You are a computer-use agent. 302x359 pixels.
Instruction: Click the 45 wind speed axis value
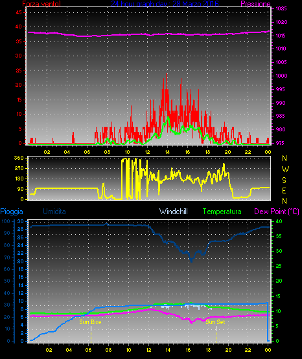19,12
